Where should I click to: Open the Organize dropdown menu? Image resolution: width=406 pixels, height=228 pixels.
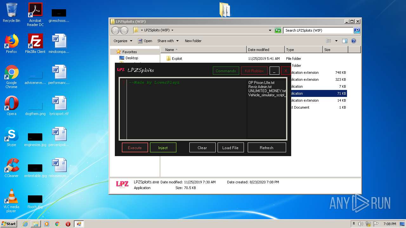tap(123, 41)
